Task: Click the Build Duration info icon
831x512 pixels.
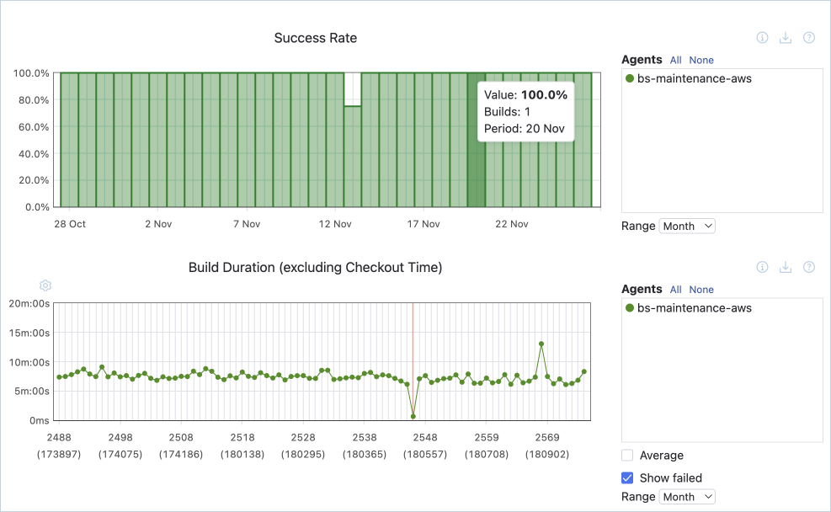Action: click(x=762, y=267)
